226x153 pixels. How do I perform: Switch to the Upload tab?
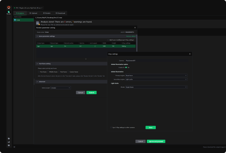(x=33, y=13)
